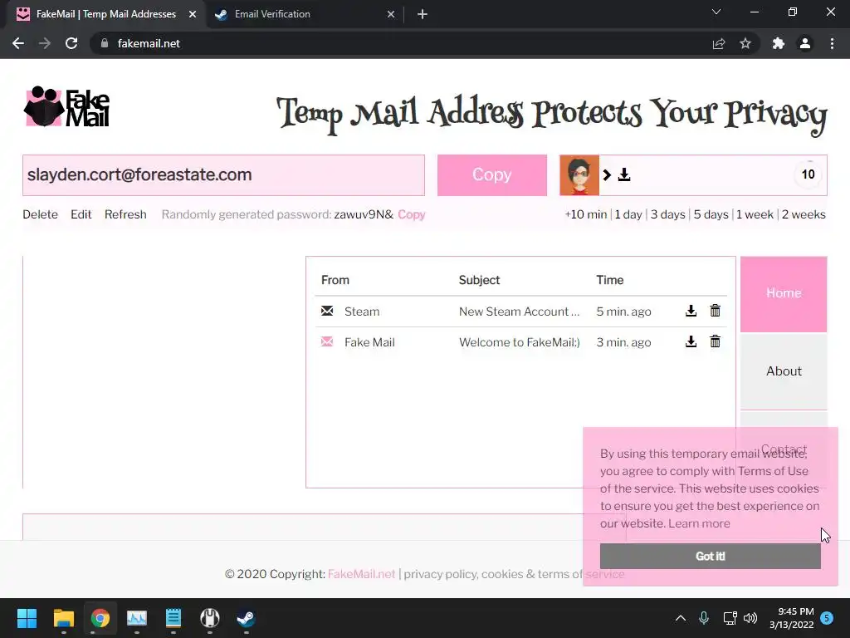The image size is (850, 638).
Task: Reload the fakemail.net page
Action: click(x=71, y=43)
